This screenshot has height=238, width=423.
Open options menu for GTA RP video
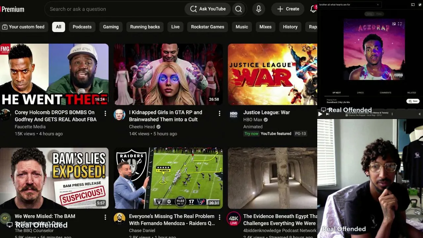tap(219, 113)
